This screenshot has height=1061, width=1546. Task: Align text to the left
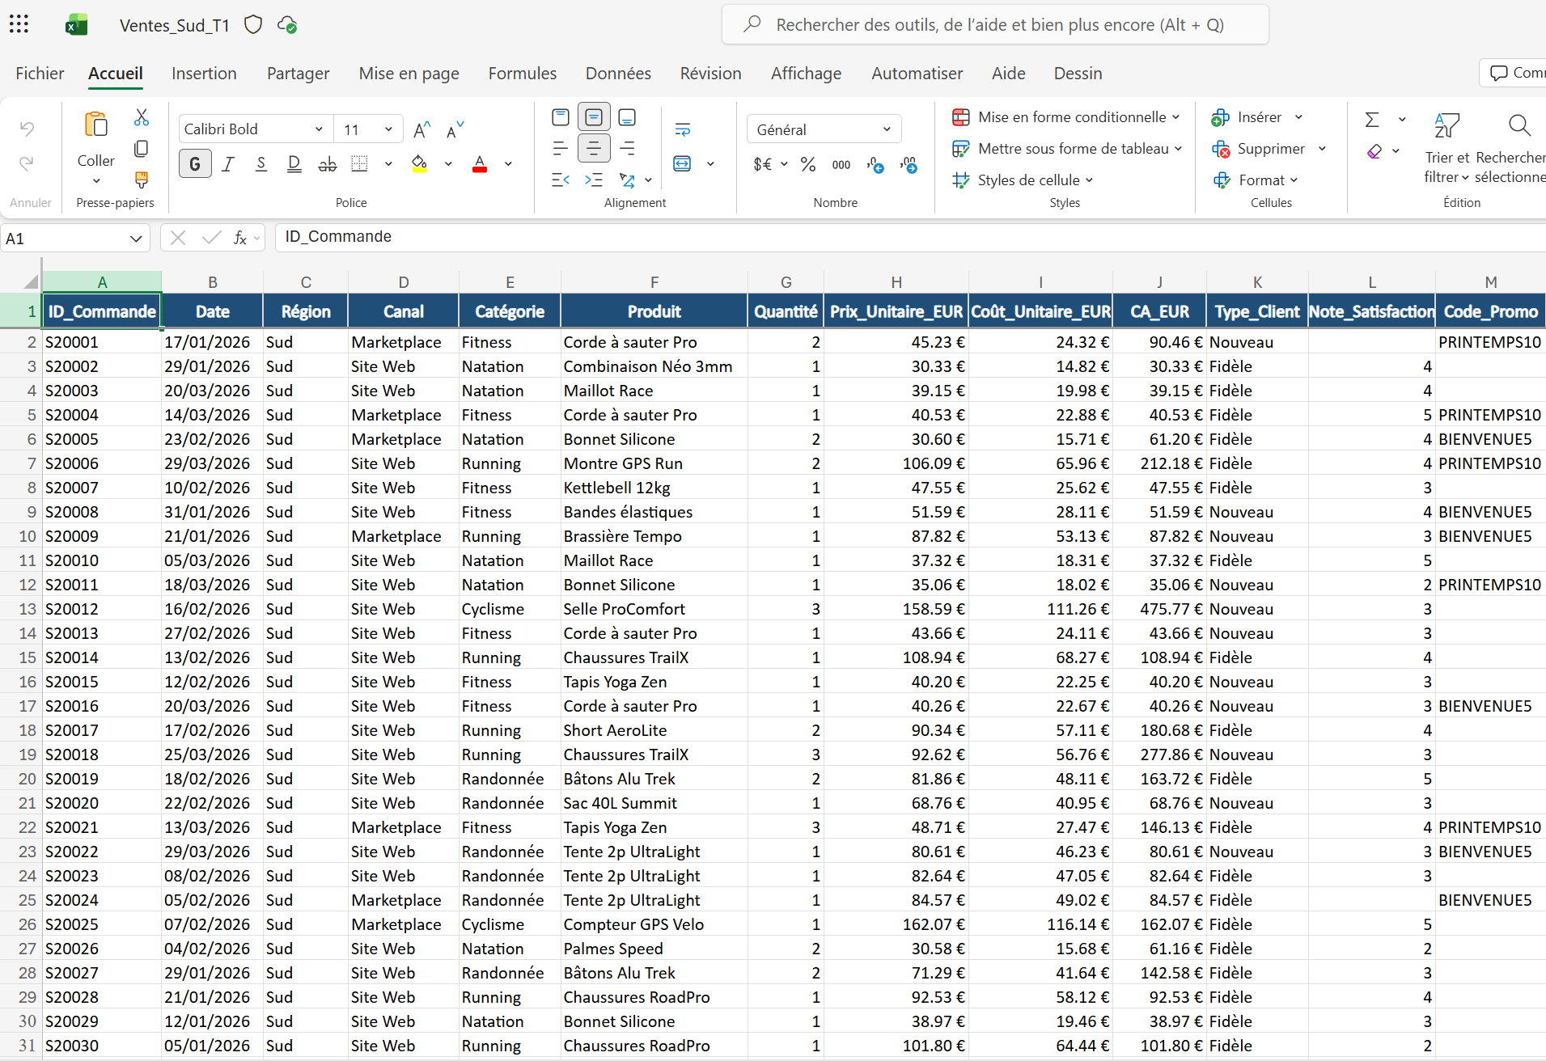(x=561, y=148)
